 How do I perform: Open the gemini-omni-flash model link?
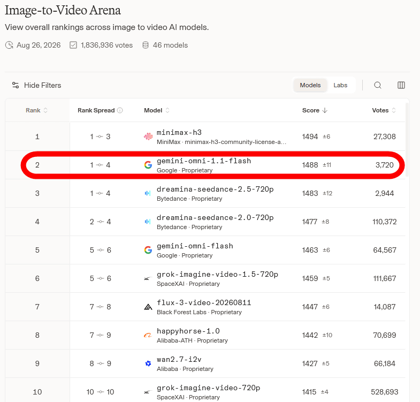coord(195,246)
